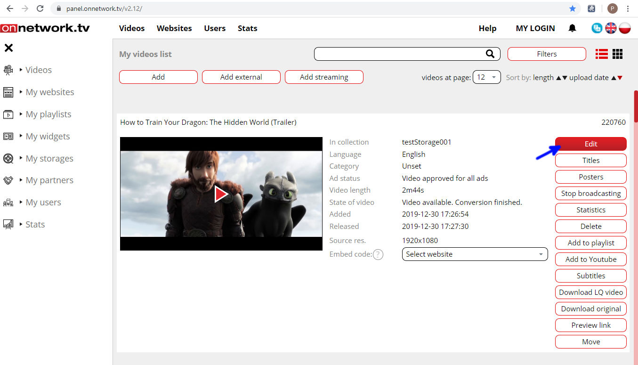Screen dimensions: 638x365
Task: Open the Select website dropdown
Action: click(475, 254)
